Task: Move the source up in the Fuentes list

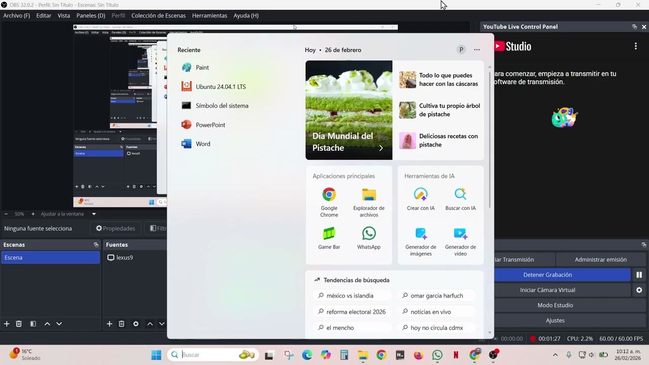Action: tap(150, 324)
